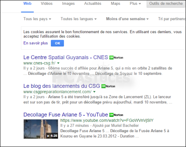Open the Maps tab
This screenshot has width=186, height=147.
[x=115, y=3]
